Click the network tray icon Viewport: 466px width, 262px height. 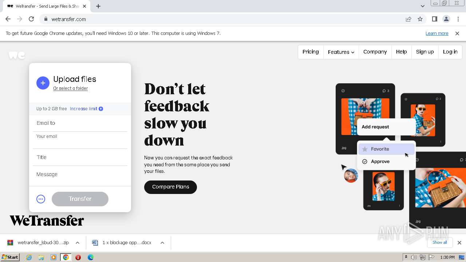tap(423, 257)
